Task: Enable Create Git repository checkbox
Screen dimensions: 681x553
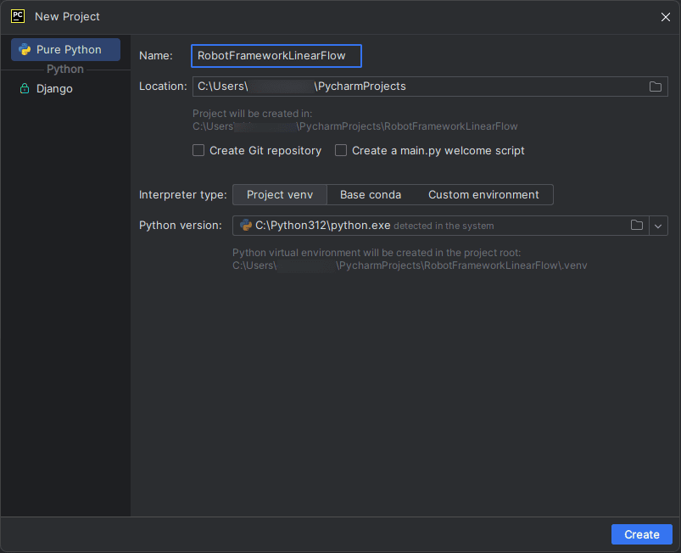Action: tap(198, 150)
